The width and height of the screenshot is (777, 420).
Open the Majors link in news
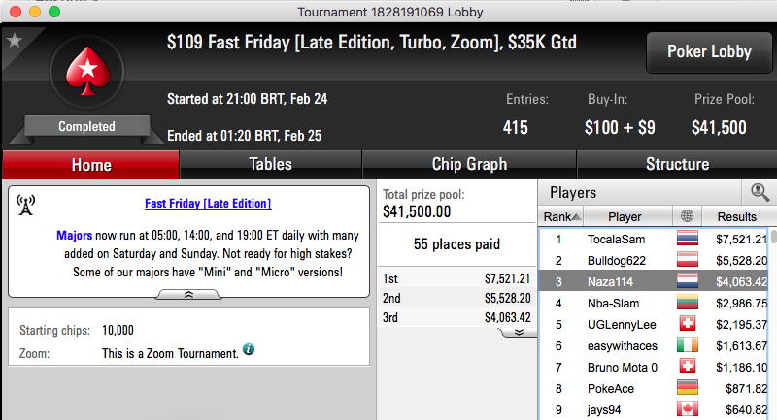point(75,236)
